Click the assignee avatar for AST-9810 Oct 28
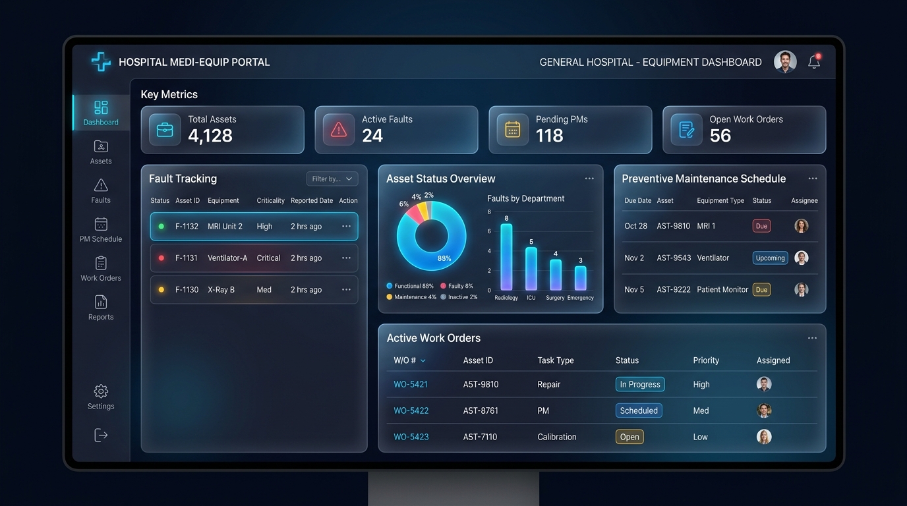 (802, 226)
